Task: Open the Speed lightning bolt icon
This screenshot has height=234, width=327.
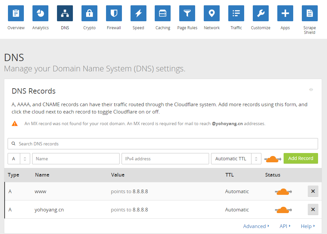Action: click(138, 13)
